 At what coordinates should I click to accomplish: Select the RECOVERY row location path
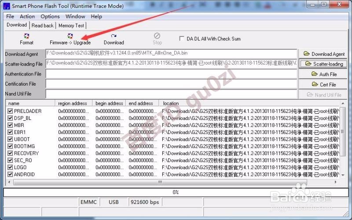point(250,153)
